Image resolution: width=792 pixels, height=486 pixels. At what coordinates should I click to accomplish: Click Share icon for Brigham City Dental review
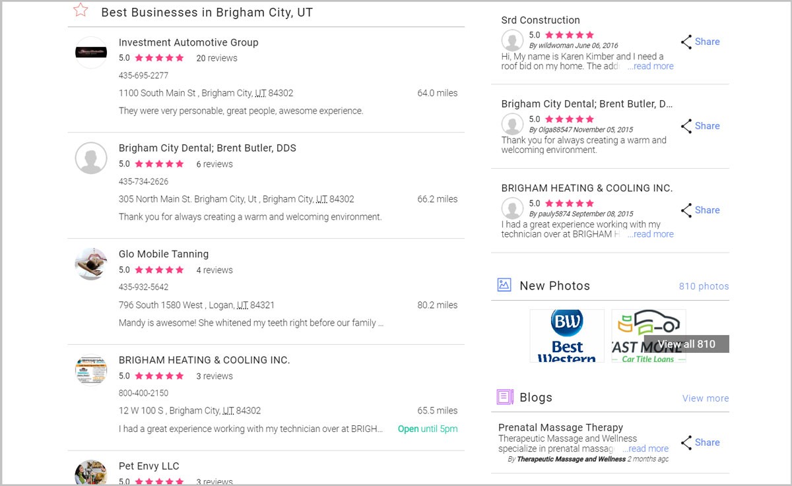686,126
